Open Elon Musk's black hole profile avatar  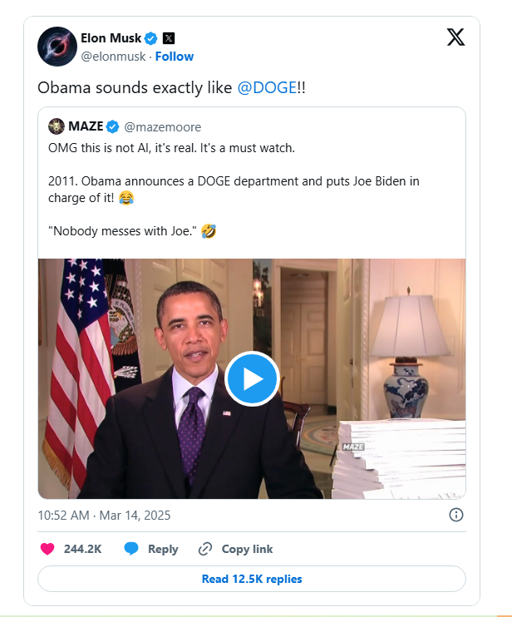click(x=57, y=47)
